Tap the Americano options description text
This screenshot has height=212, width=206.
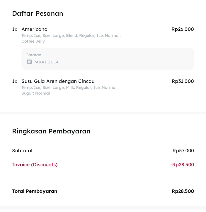tap(71, 38)
